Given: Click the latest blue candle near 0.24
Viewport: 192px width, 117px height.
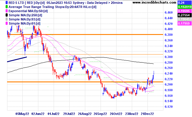Looking at the screenshot, I should click(x=154, y=73).
